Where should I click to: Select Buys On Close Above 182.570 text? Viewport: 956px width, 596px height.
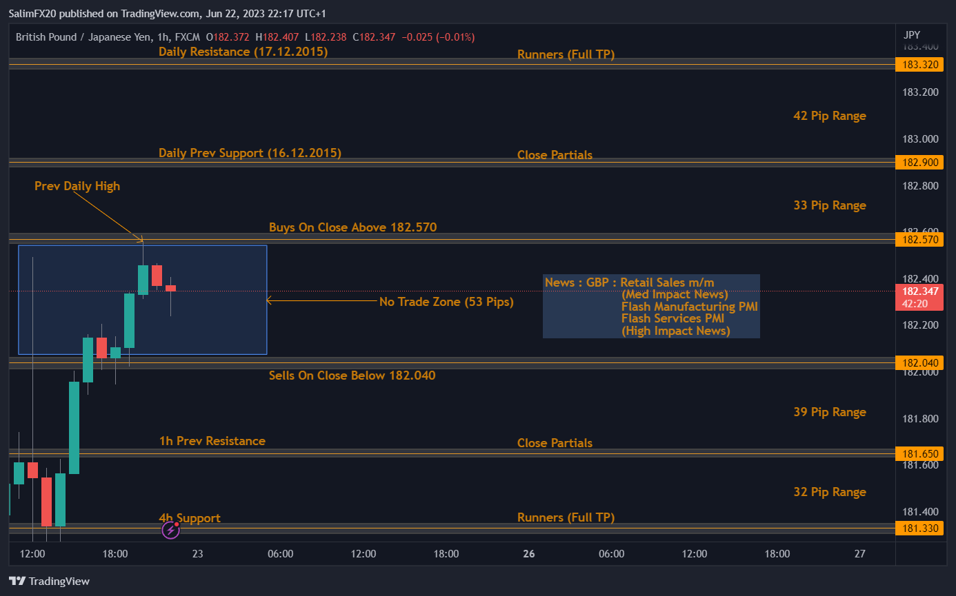352,227
